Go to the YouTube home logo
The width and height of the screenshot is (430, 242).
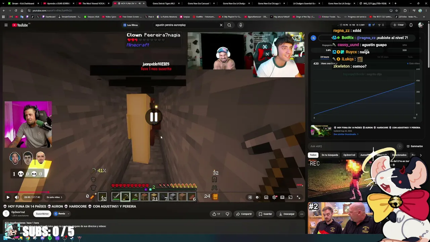click(20, 25)
